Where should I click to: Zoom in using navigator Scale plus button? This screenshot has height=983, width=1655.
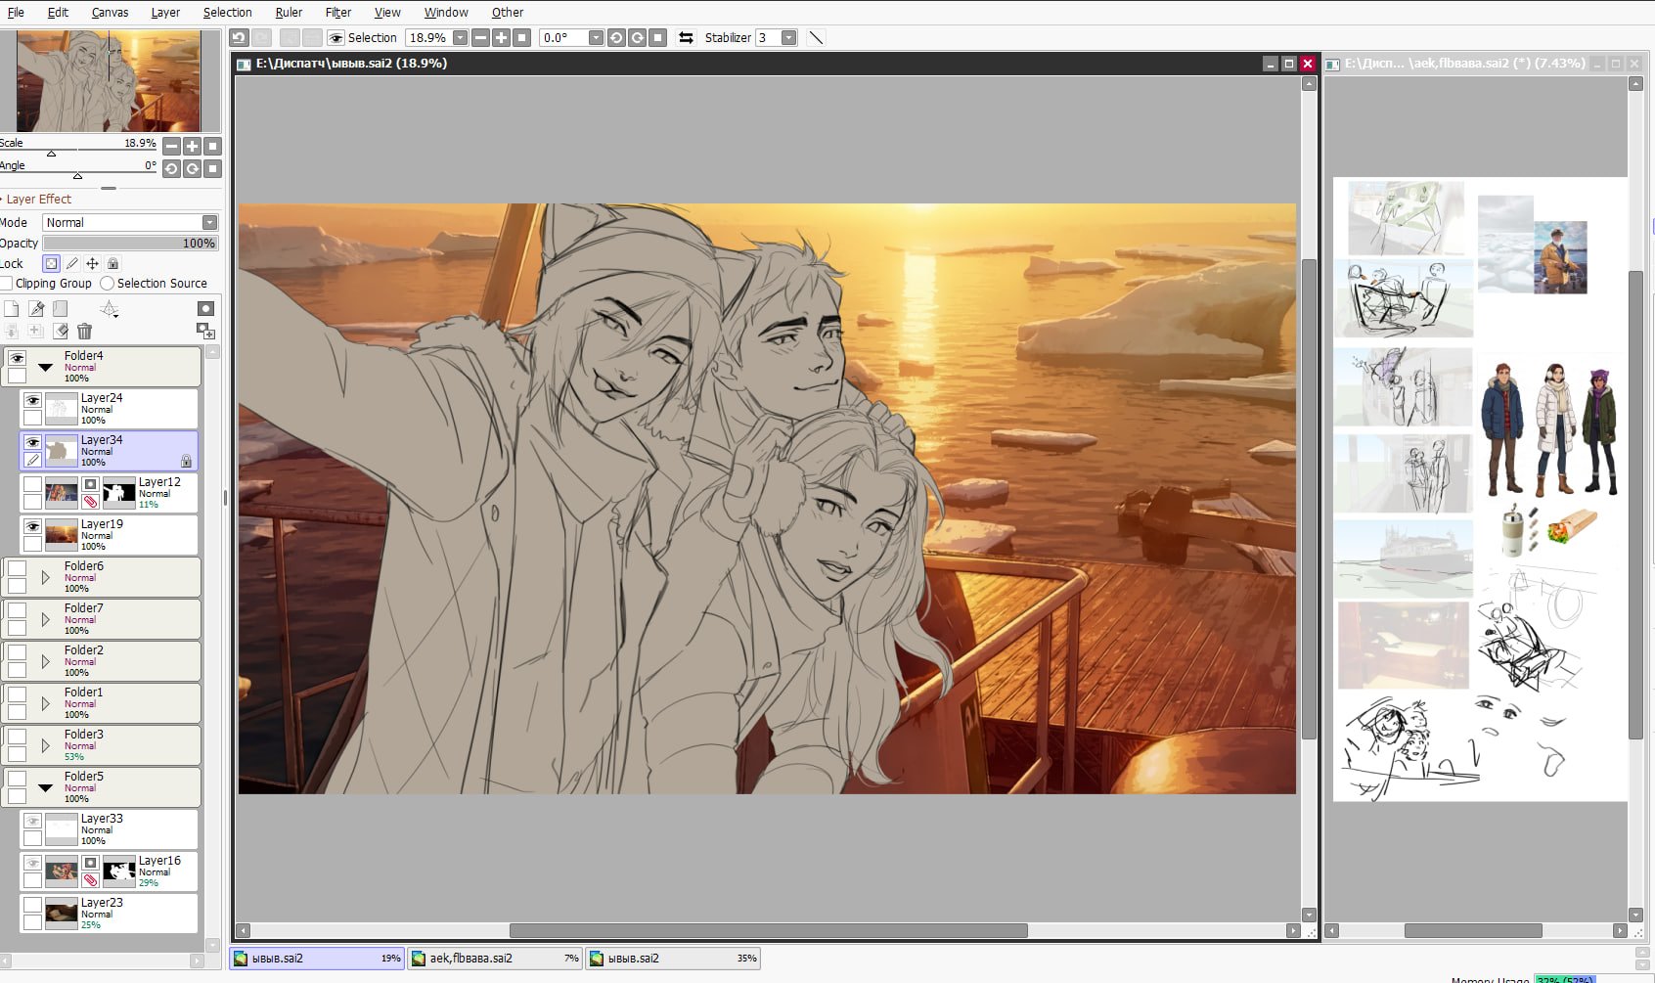pyautogui.click(x=192, y=147)
